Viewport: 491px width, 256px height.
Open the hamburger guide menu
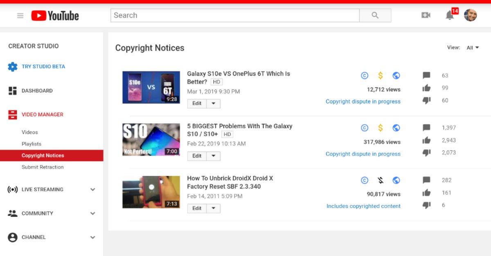click(x=20, y=16)
